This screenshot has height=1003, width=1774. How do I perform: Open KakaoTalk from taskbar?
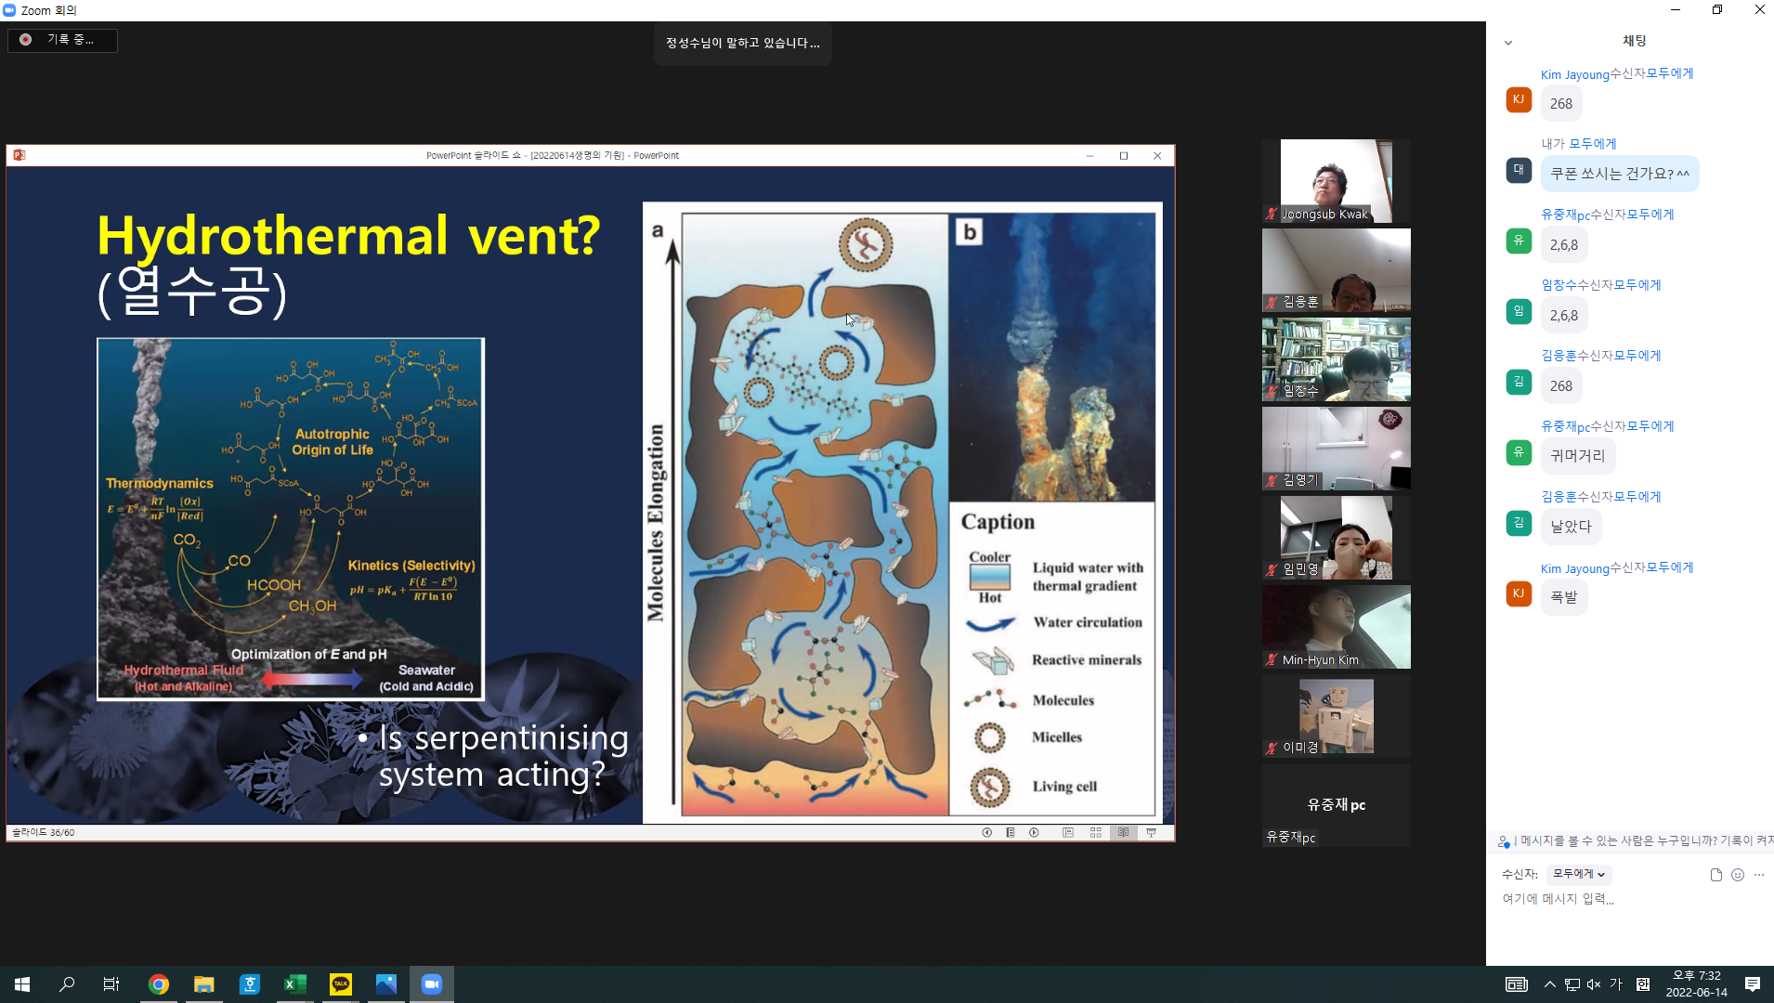(341, 984)
